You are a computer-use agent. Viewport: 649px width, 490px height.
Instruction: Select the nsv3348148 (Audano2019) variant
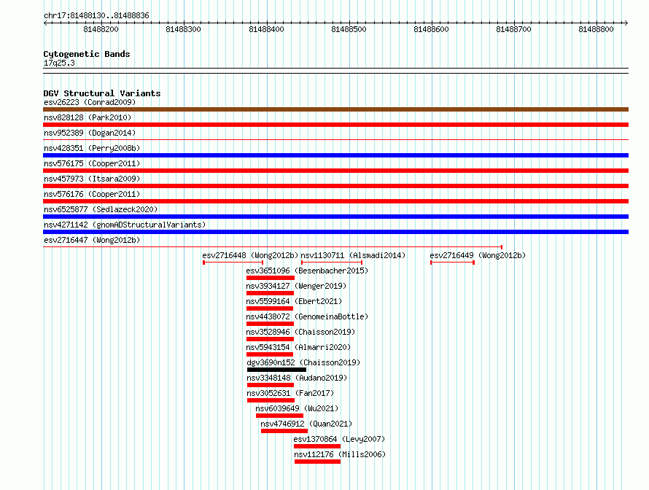[x=297, y=378]
